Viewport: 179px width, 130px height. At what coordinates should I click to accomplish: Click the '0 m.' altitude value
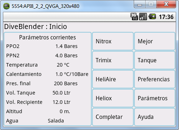pos(65,111)
